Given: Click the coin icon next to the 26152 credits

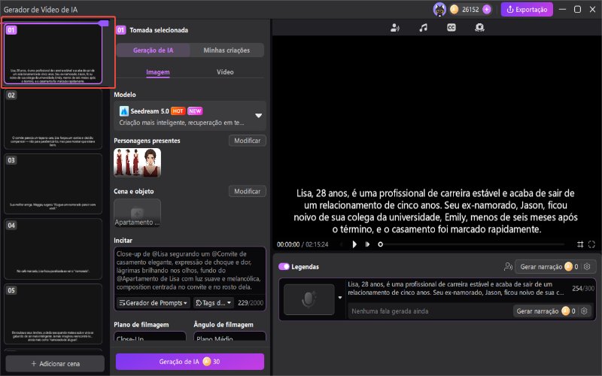Looking at the screenshot, I should pyautogui.click(x=455, y=10).
